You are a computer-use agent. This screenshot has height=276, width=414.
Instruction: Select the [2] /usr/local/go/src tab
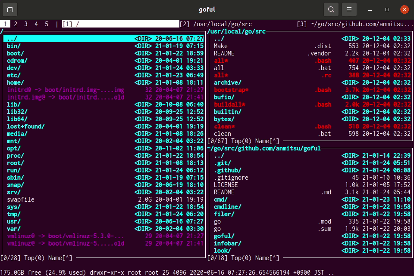[x=216, y=24]
